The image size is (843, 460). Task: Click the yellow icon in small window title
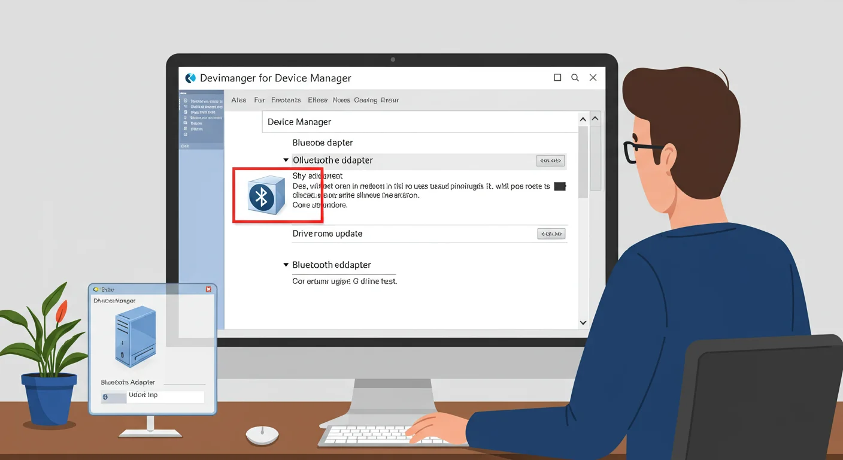click(x=96, y=289)
